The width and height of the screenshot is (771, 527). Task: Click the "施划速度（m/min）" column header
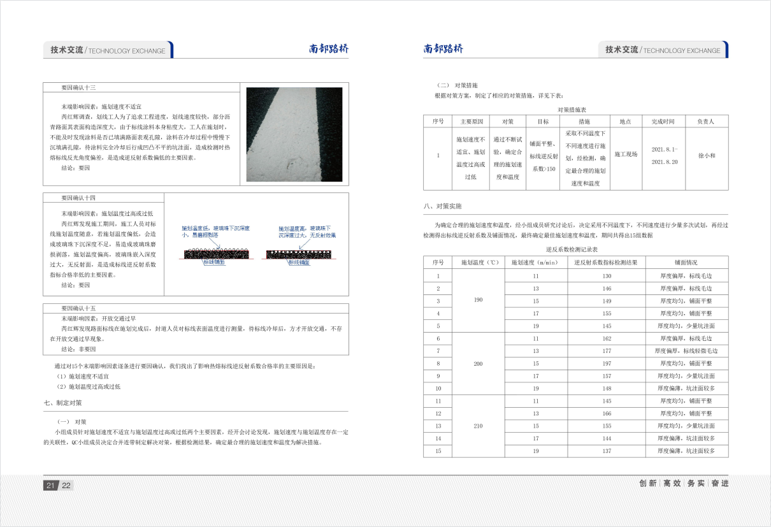[x=536, y=263]
